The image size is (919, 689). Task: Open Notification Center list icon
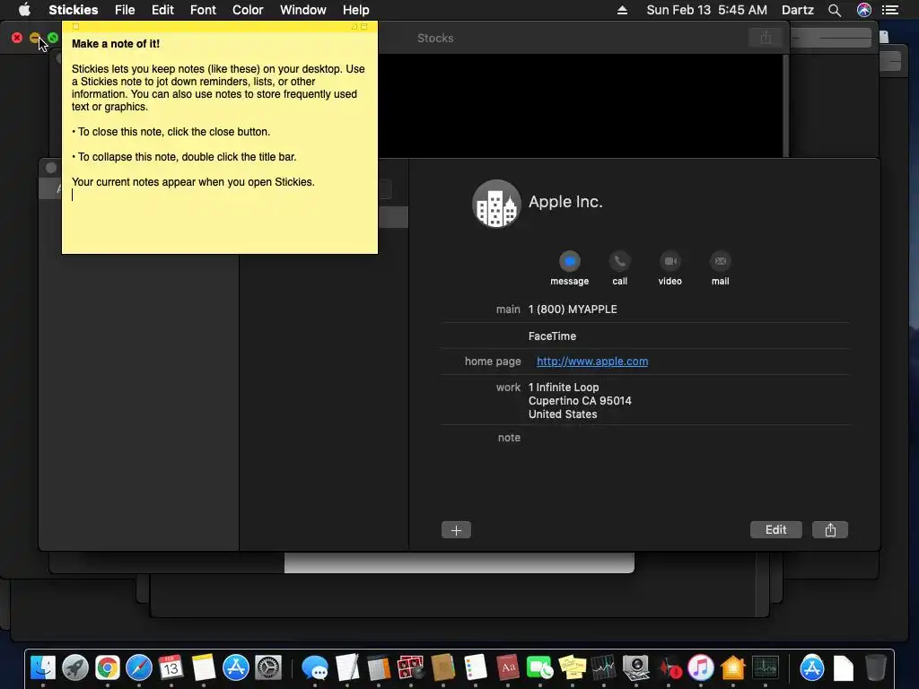point(890,10)
